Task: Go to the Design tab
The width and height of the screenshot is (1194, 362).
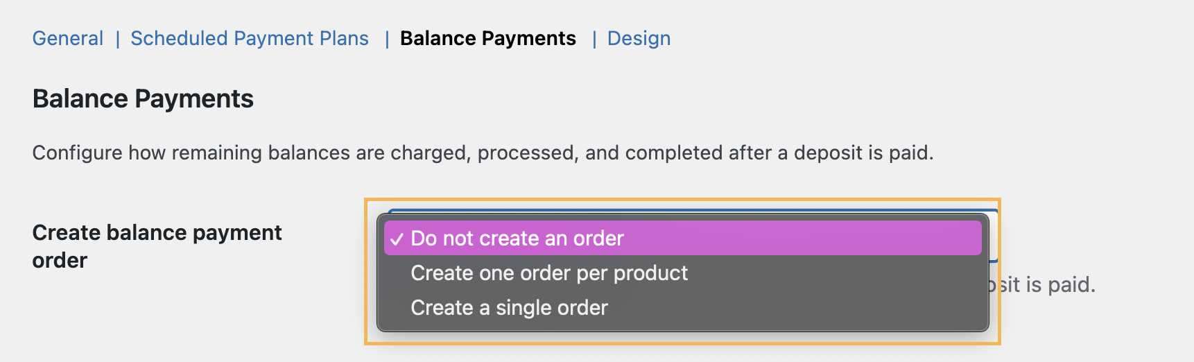Action: 639,38
